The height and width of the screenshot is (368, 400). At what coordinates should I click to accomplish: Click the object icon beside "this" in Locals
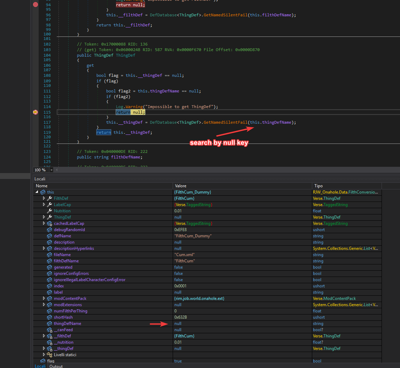coord(43,192)
